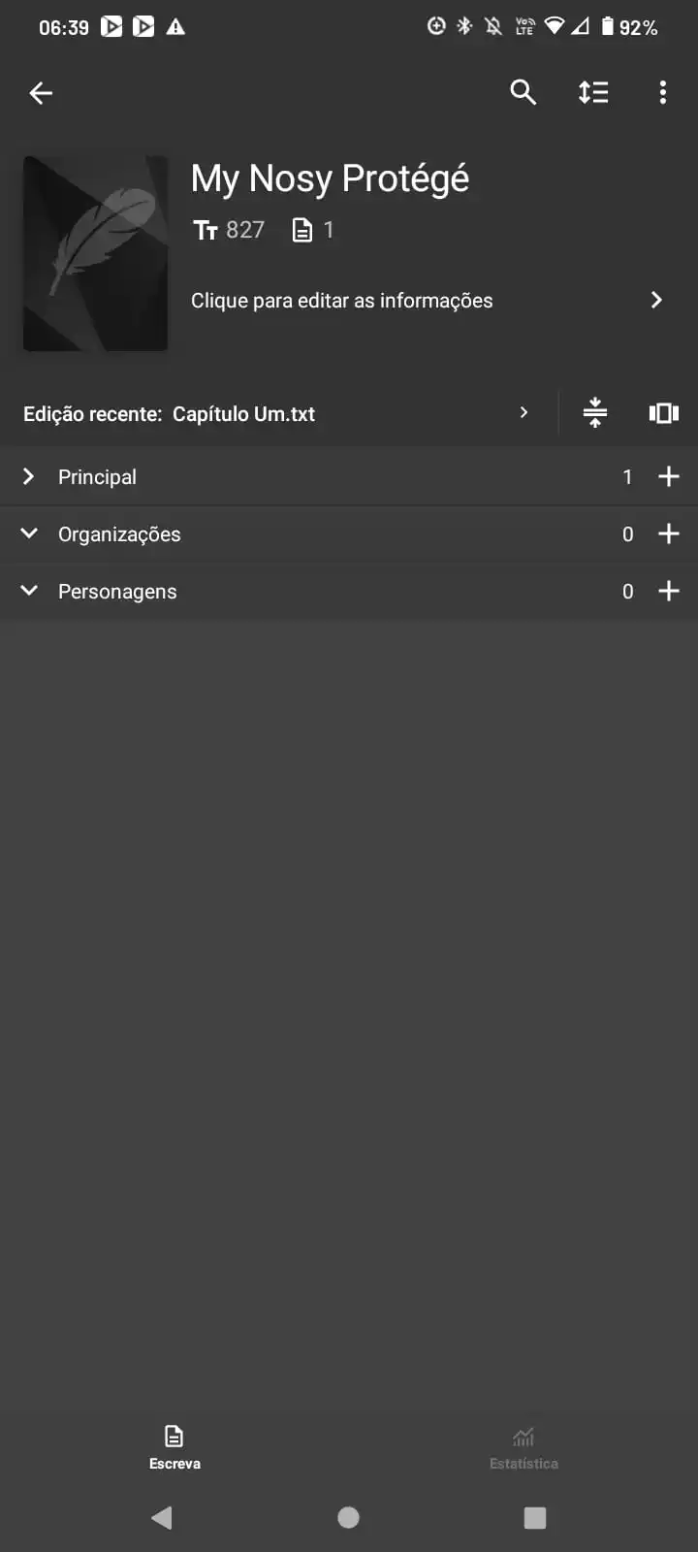Select the My Nosy Protégé title
This screenshot has width=698, height=1552.
330,178
